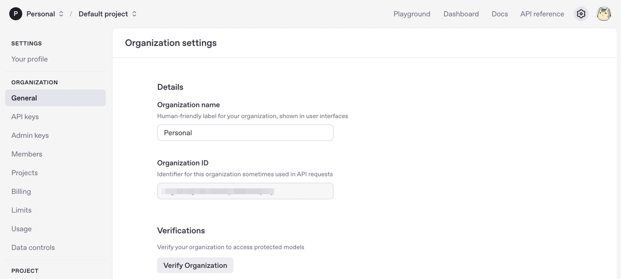Go to Billing settings
The height and width of the screenshot is (279, 621).
pos(21,191)
